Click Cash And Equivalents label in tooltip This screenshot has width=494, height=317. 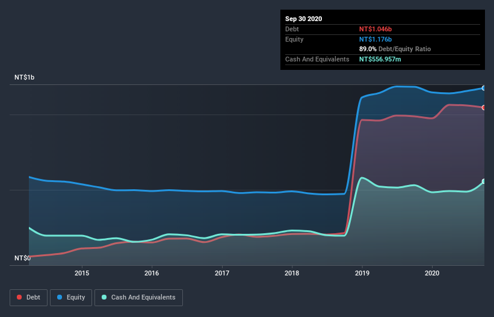pyautogui.click(x=317, y=59)
